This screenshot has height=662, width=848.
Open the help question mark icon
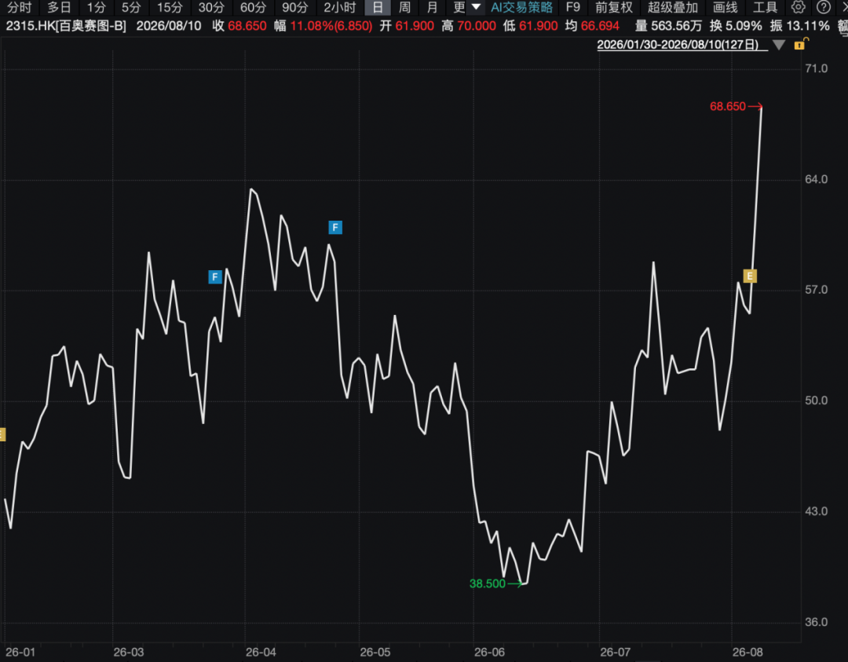point(823,8)
